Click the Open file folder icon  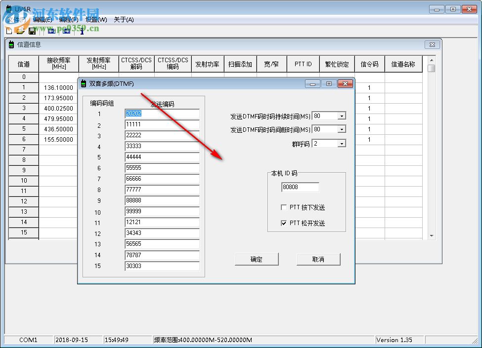point(20,31)
